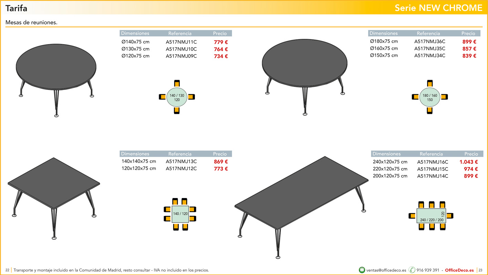Select reference A517NMJ35C
The height and width of the screenshot is (275, 488).
coord(430,48)
